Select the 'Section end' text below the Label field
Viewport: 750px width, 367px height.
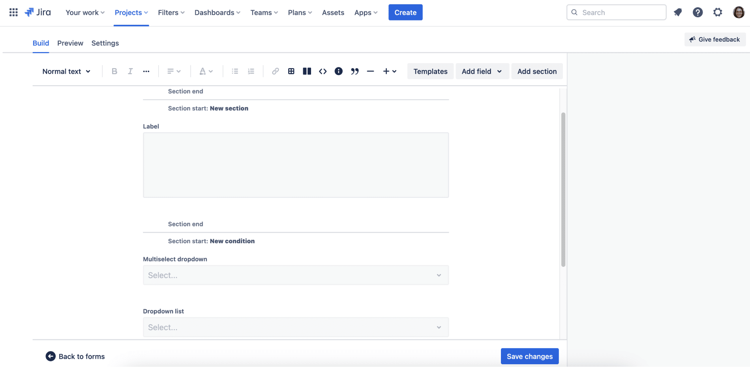[186, 224]
